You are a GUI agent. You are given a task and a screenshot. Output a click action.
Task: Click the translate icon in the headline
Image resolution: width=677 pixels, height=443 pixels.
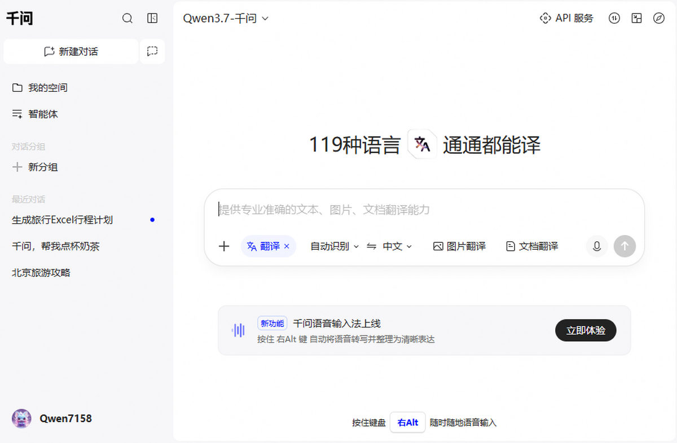pos(422,145)
